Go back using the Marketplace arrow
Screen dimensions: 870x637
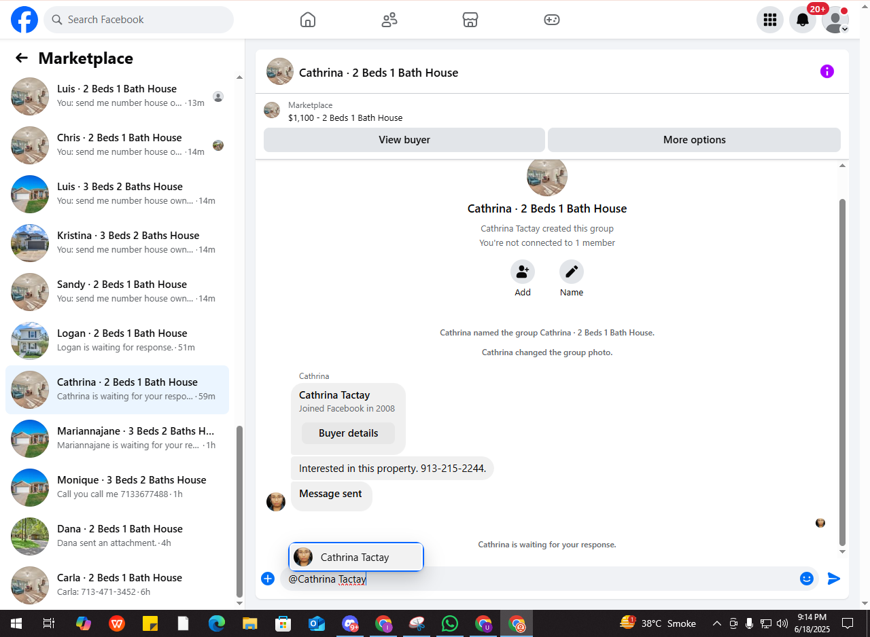coord(22,58)
